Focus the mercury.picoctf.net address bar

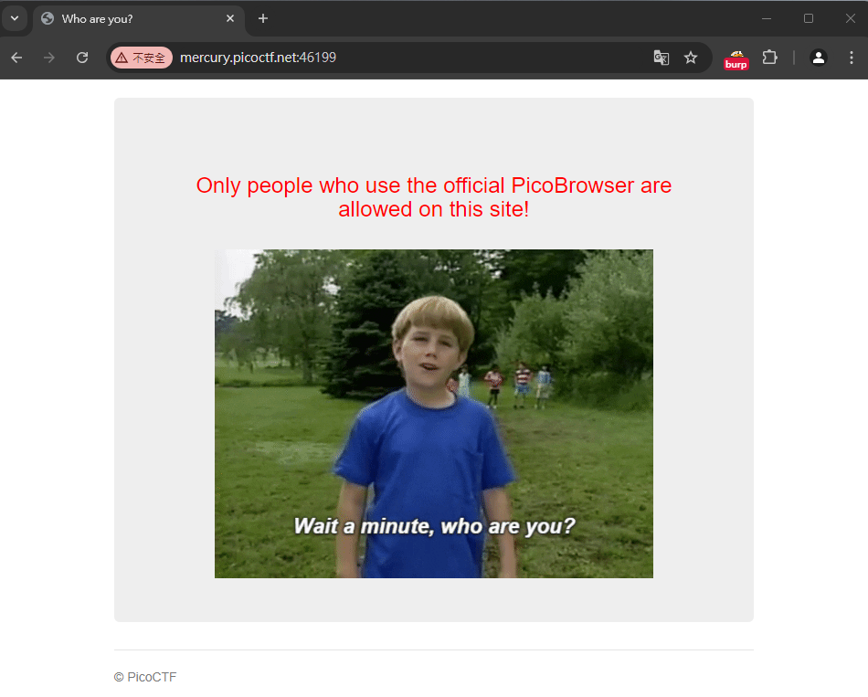pyautogui.click(x=409, y=58)
